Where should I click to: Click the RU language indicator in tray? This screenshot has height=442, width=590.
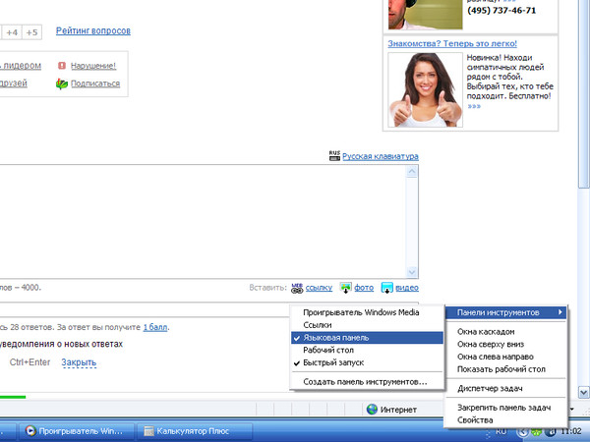(501, 432)
